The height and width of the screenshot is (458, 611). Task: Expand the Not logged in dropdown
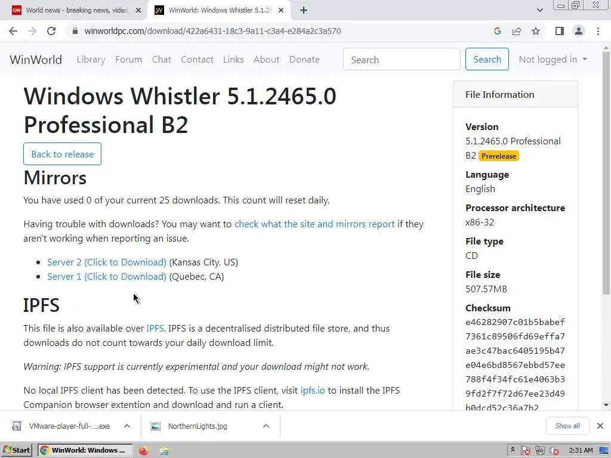tap(553, 60)
